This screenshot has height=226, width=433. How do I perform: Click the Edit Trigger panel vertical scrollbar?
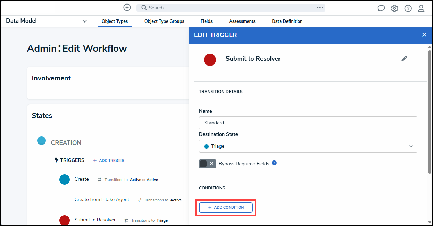pos(430,112)
